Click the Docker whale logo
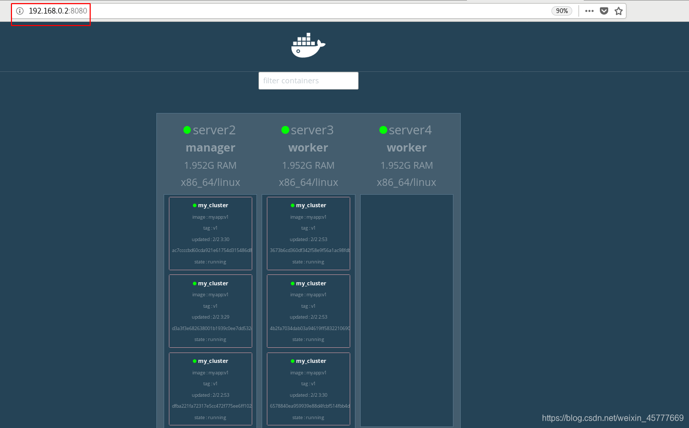The image size is (689, 428). (x=308, y=45)
